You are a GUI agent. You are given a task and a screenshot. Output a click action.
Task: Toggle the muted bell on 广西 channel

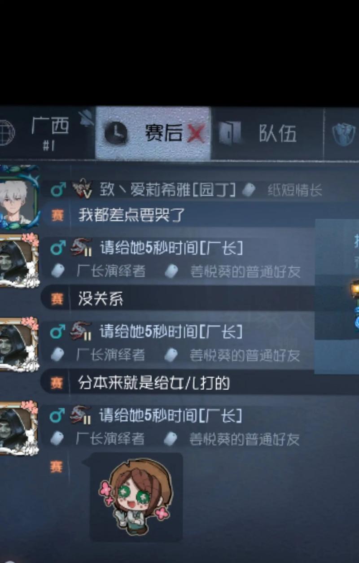[86, 118]
